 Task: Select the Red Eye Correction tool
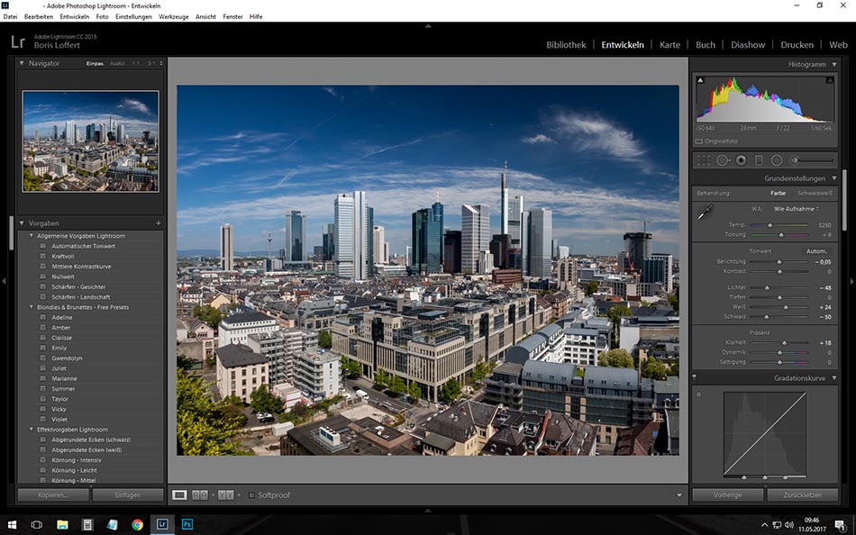tap(741, 160)
